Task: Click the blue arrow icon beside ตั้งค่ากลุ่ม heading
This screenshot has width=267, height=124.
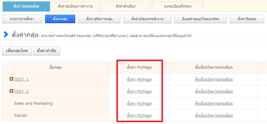Action: click(x=6, y=35)
